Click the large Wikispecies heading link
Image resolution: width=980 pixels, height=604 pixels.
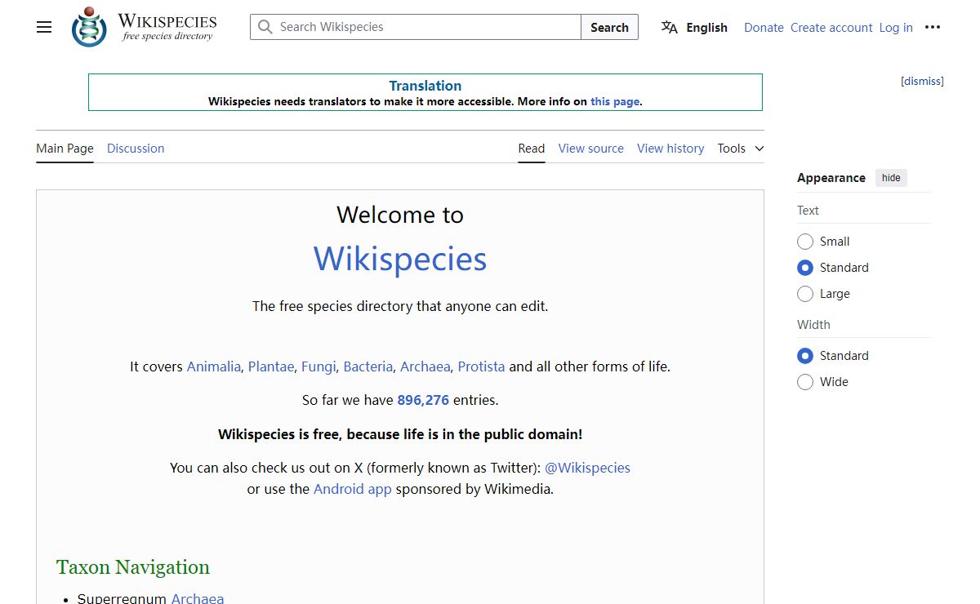pyautogui.click(x=400, y=259)
